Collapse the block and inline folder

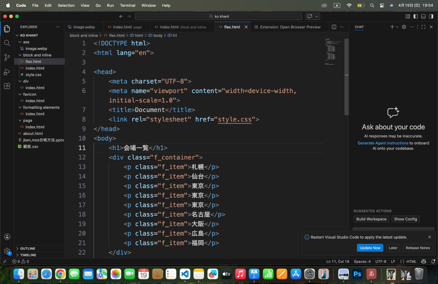tap(37, 55)
